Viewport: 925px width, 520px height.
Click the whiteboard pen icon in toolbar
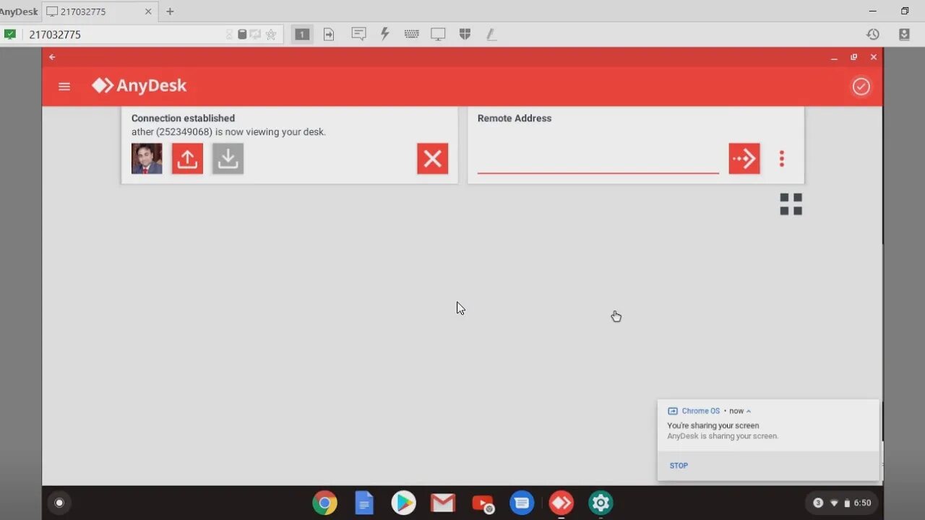(491, 34)
